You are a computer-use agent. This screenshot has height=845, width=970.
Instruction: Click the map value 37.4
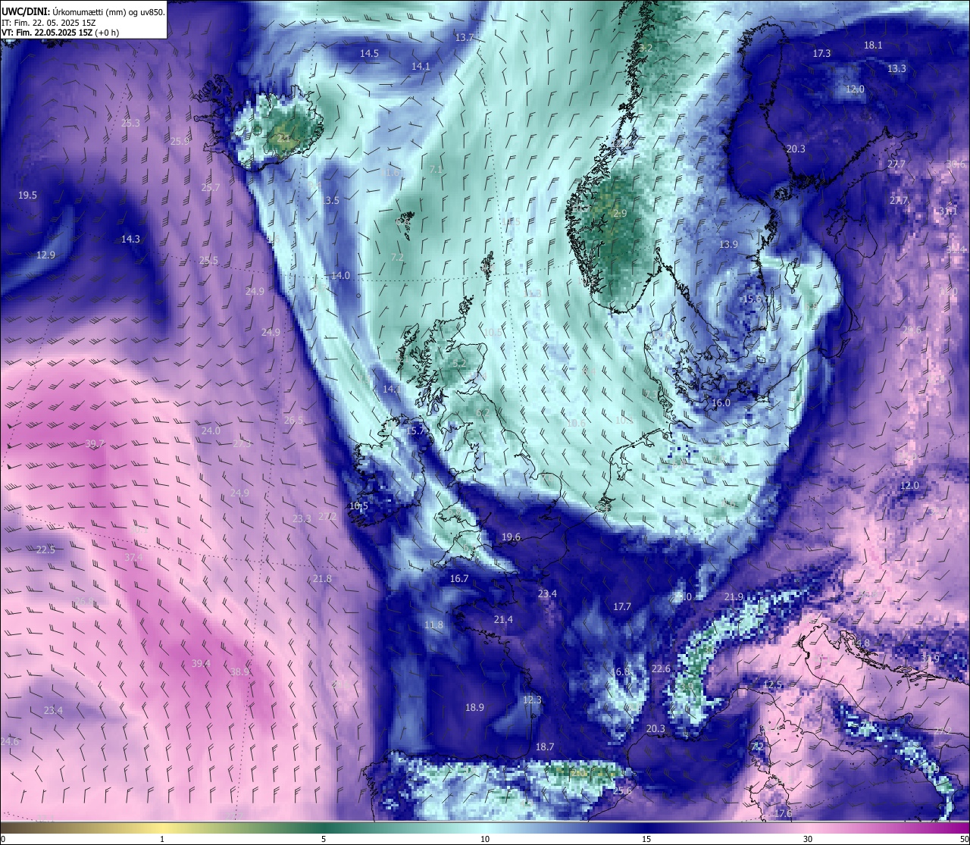coord(133,558)
